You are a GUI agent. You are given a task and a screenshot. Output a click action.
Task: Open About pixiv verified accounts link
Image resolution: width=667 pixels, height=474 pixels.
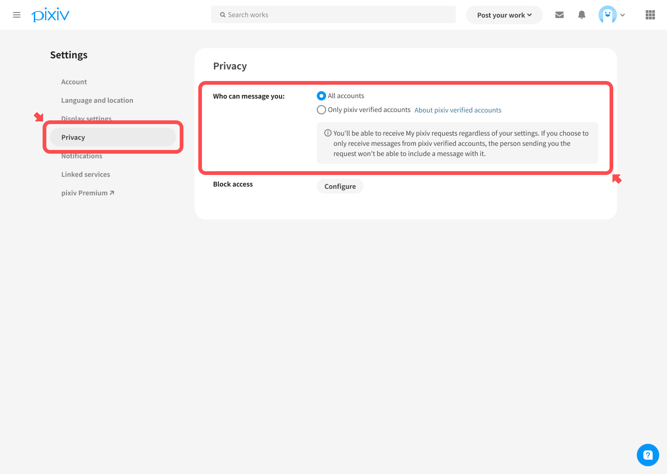(x=458, y=110)
